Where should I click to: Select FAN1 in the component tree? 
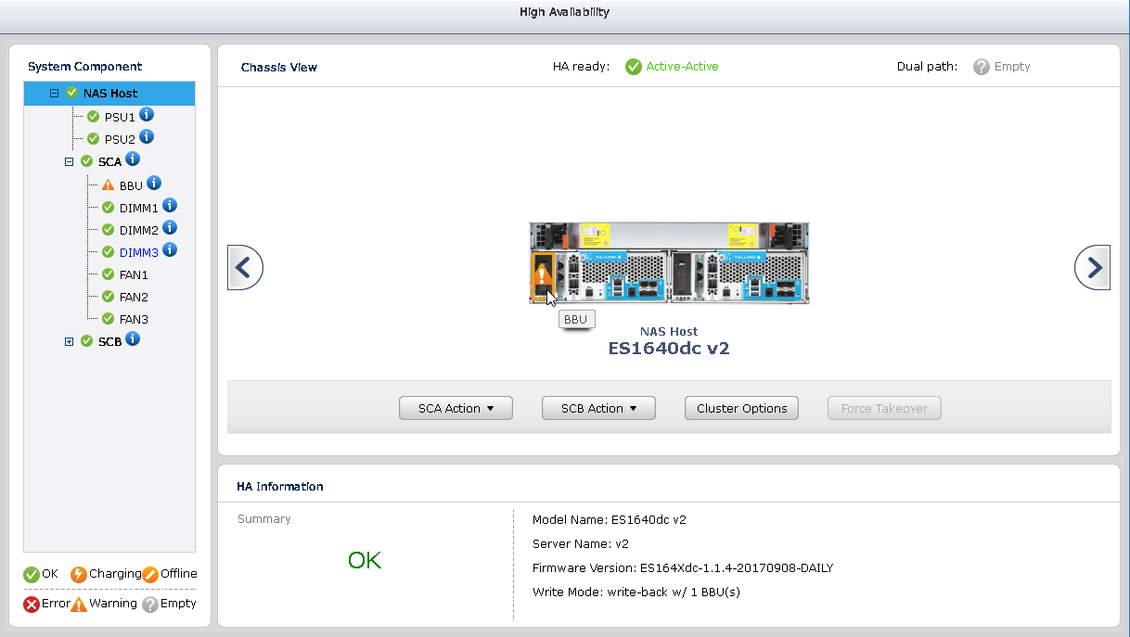click(134, 275)
